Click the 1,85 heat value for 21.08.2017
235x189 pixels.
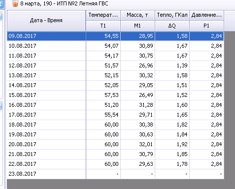(x=172, y=154)
